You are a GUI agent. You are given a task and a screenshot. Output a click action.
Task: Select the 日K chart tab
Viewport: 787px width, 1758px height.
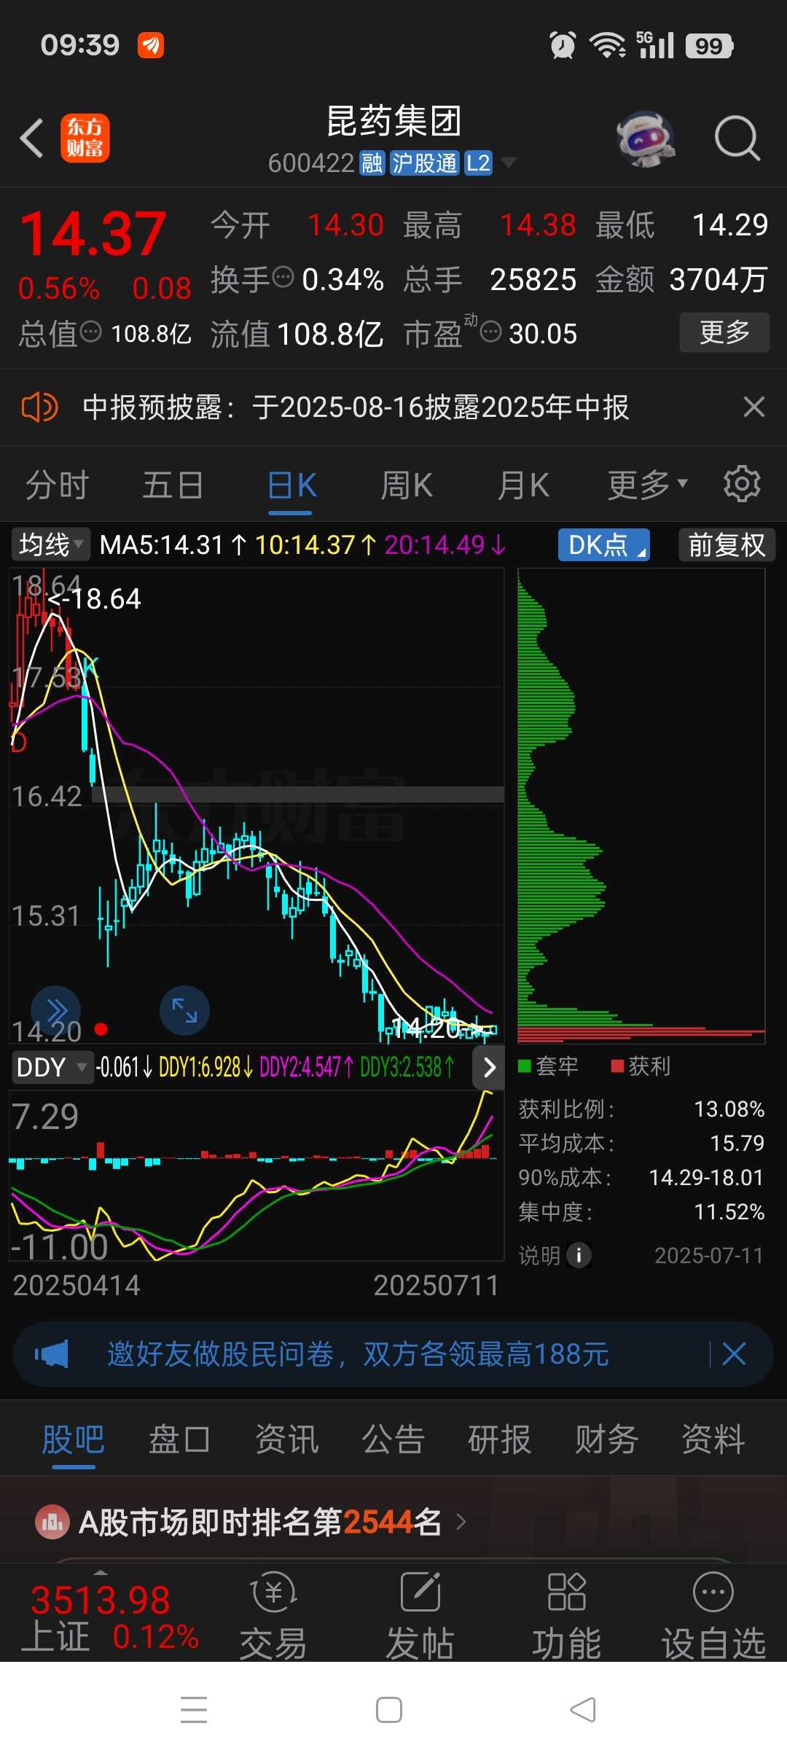coord(291,485)
